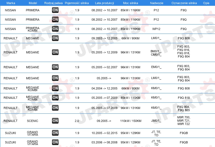Select '08.2002 -> 10.2007' in the PRIMERA KOMBI row
This screenshot has height=147, width=215.
pyautogui.click(x=104, y=29)
